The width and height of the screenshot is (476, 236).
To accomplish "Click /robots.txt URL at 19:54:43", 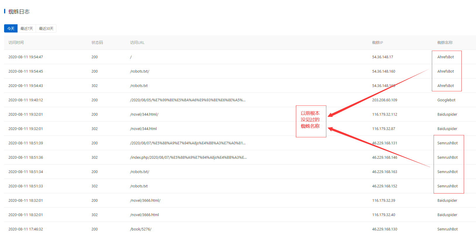I will pyautogui.click(x=139, y=85).
